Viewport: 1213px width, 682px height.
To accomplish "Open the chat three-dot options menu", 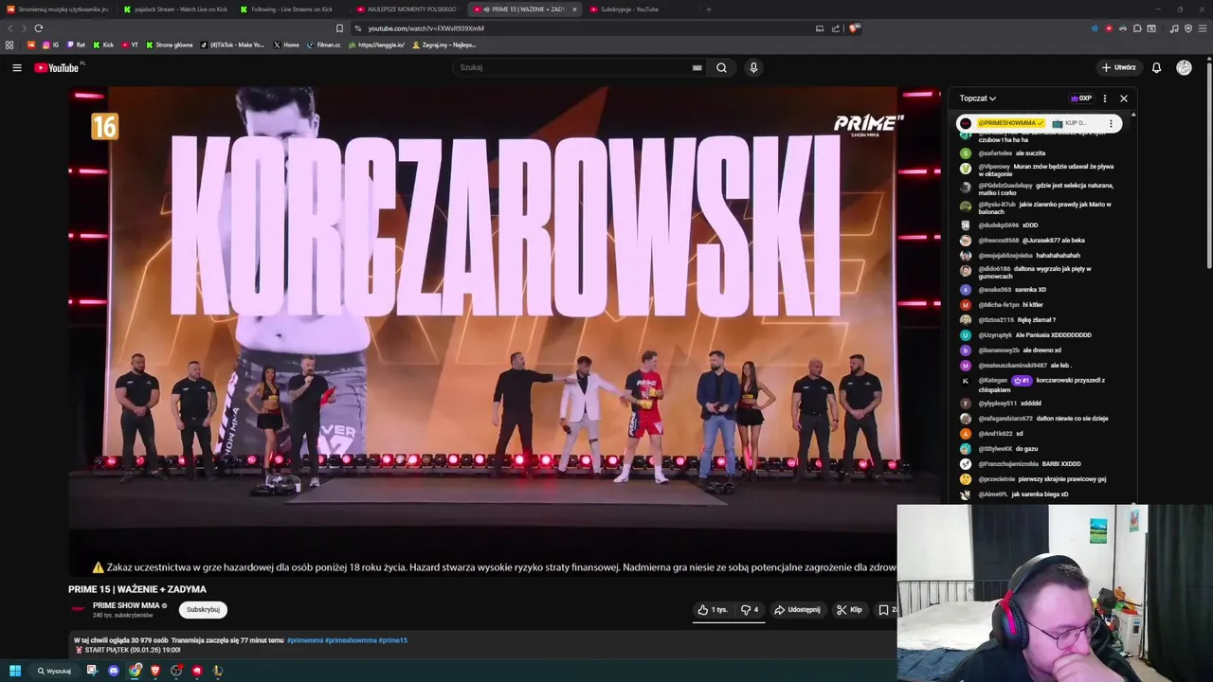I will (1105, 99).
